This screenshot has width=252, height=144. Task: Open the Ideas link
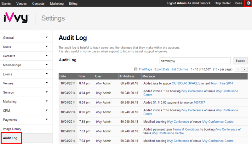238,3
